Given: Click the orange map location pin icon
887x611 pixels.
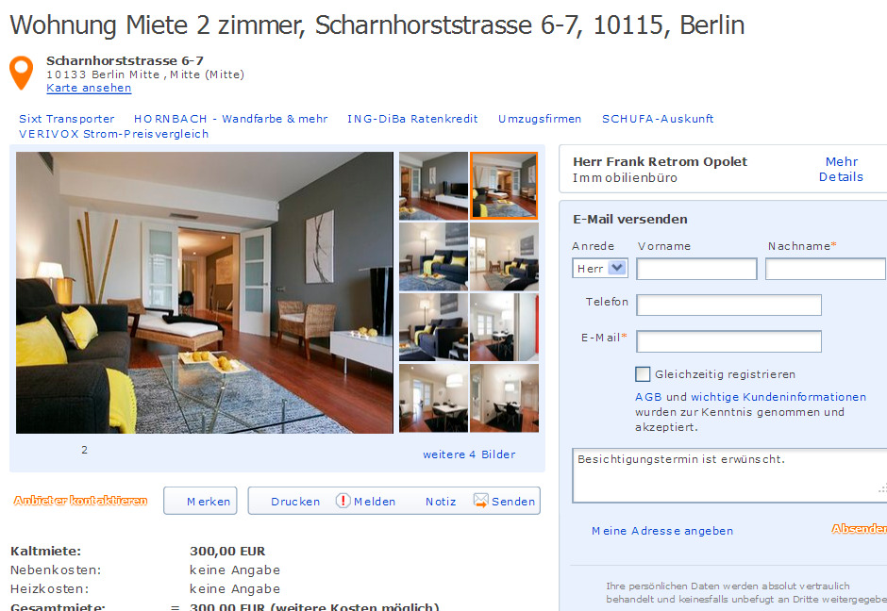Looking at the screenshot, I should pos(22,73).
